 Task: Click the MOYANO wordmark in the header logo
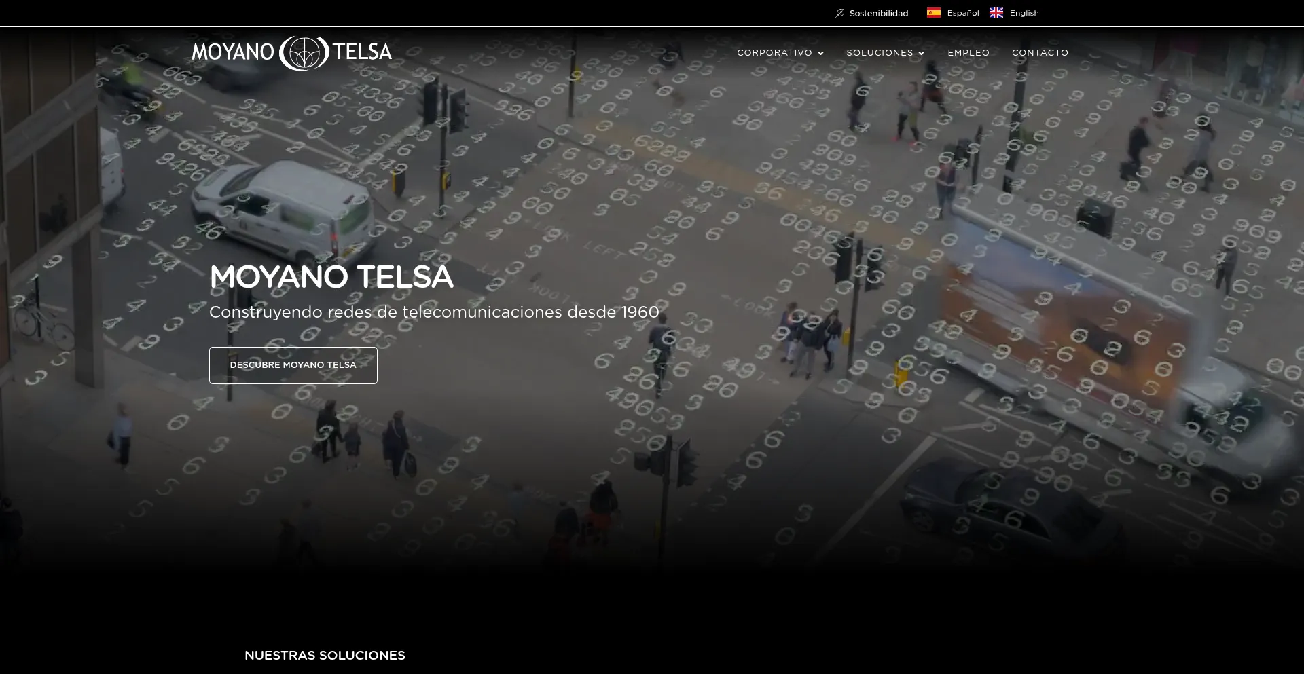click(x=233, y=52)
